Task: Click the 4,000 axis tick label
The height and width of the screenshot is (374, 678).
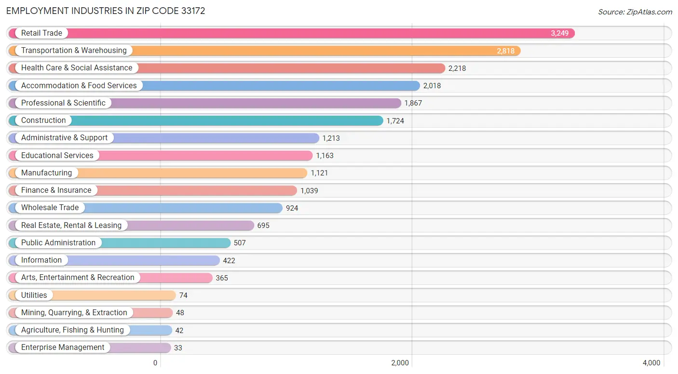Action: tap(651, 363)
